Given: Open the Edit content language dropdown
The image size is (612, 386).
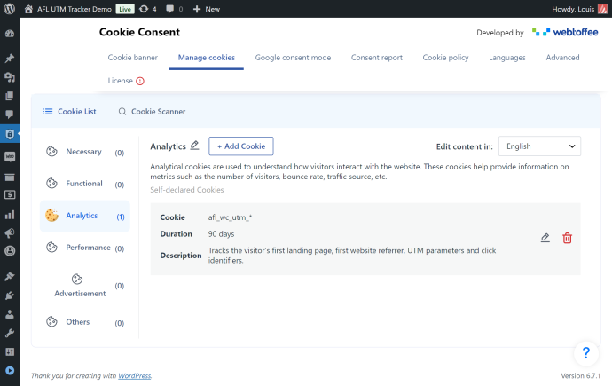Looking at the screenshot, I should (x=539, y=146).
